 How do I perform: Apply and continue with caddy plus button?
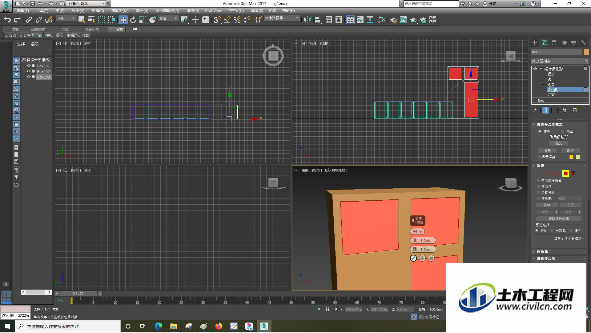(x=422, y=258)
